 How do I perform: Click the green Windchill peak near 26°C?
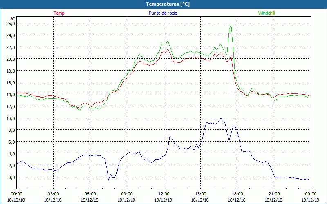(231, 24)
